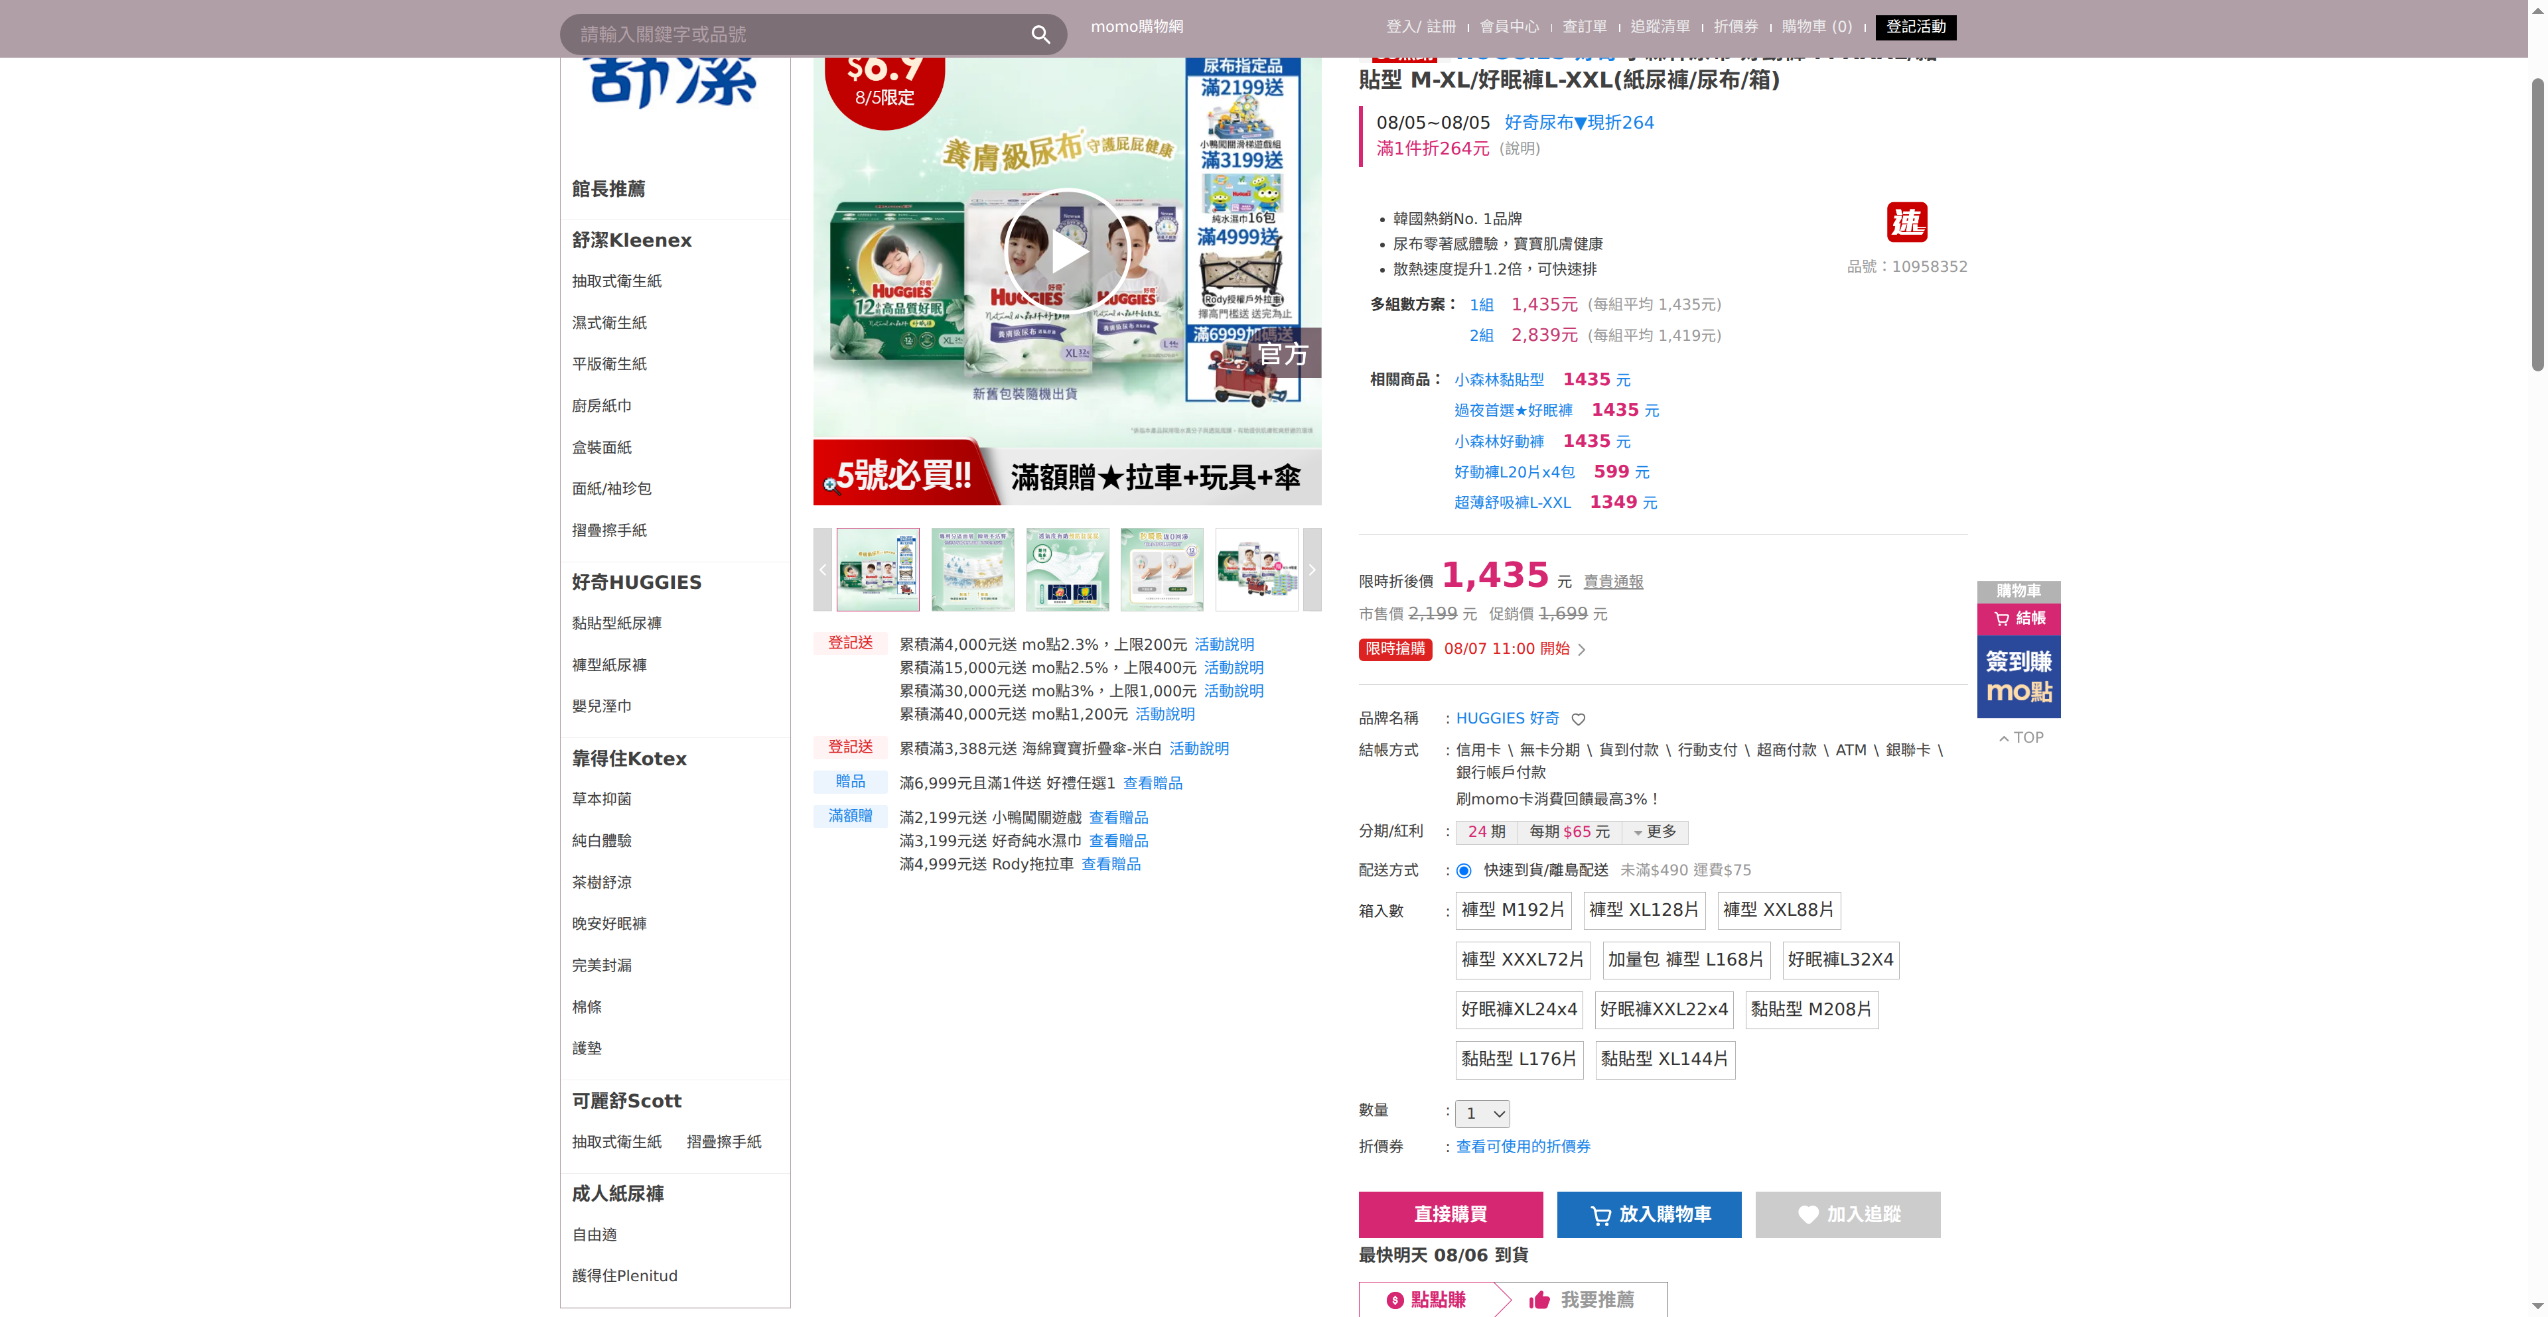Click the red 速 fast-delivery badge
Viewport: 2548px width, 1317px height.
pyautogui.click(x=1906, y=222)
